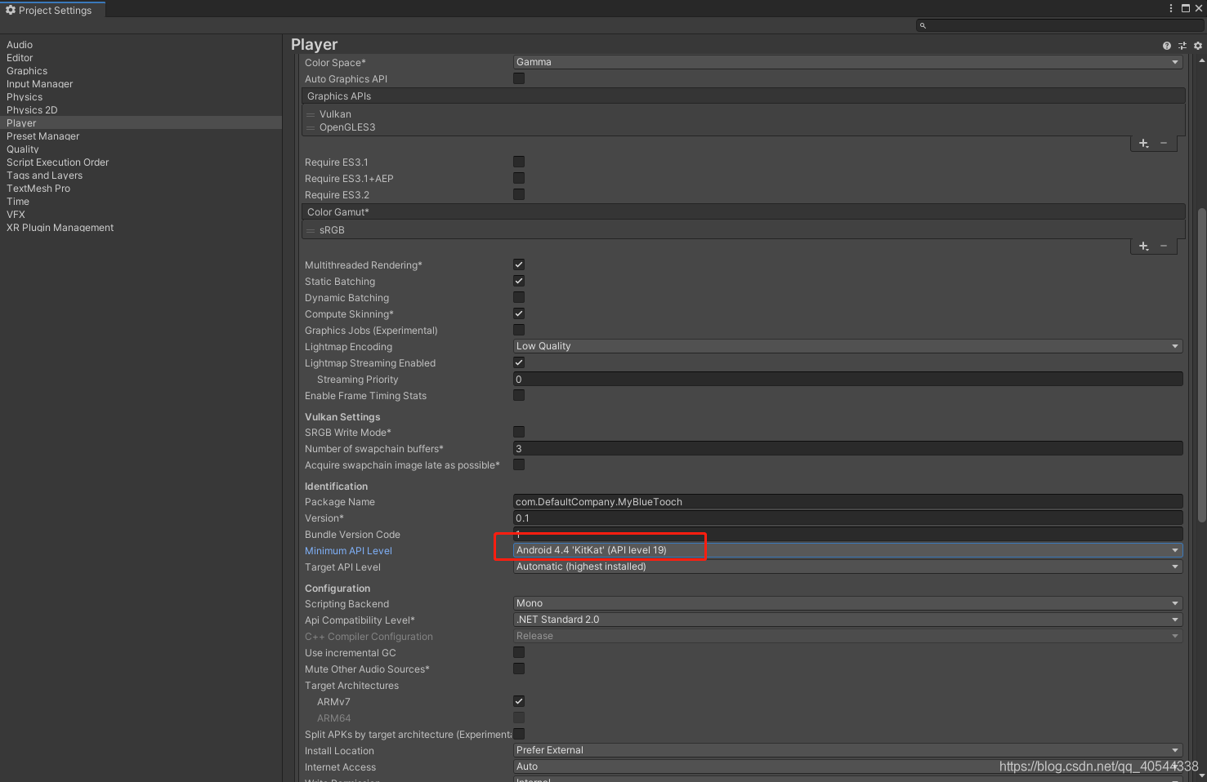The width and height of the screenshot is (1207, 782).
Task: Open the three-dots window menu at top right
Action: point(1171,7)
